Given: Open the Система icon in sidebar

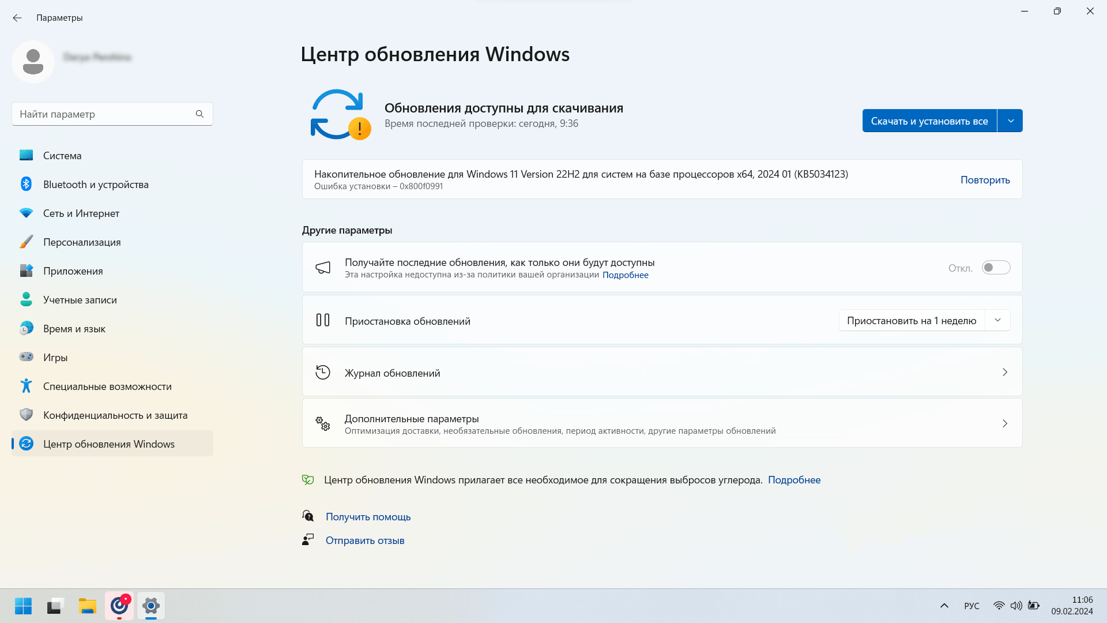Looking at the screenshot, I should 26,155.
